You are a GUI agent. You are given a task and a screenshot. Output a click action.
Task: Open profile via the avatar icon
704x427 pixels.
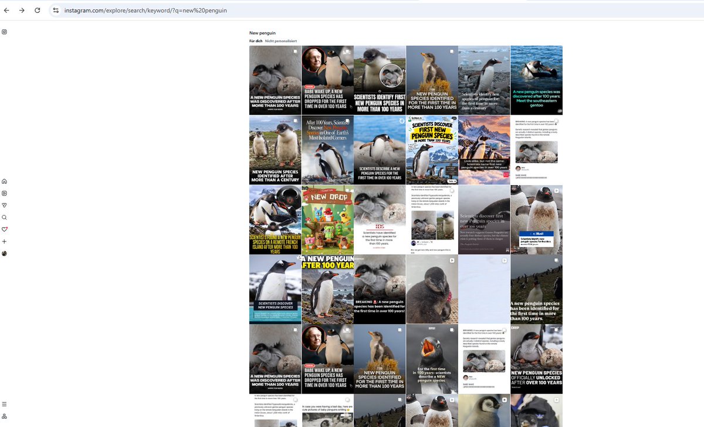coord(4,253)
